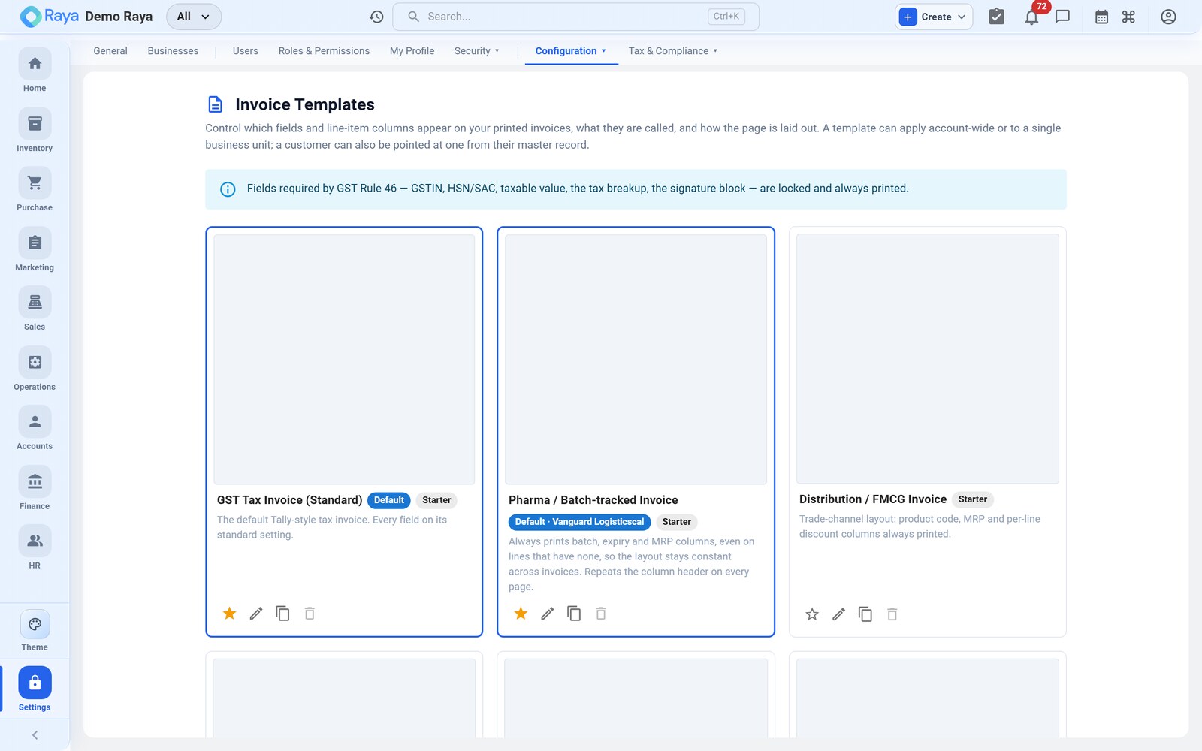This screenshot has width=1202, height=751.
Task: Open the Marketing module
Action: click(x=35, y=250)
